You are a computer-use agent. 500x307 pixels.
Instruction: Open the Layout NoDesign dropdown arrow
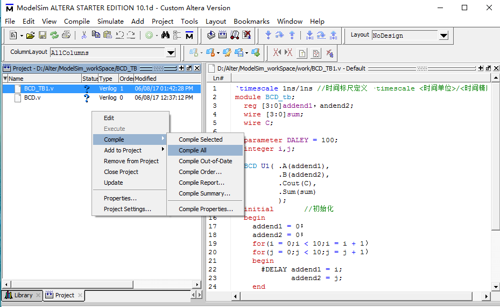pos(443,36)
